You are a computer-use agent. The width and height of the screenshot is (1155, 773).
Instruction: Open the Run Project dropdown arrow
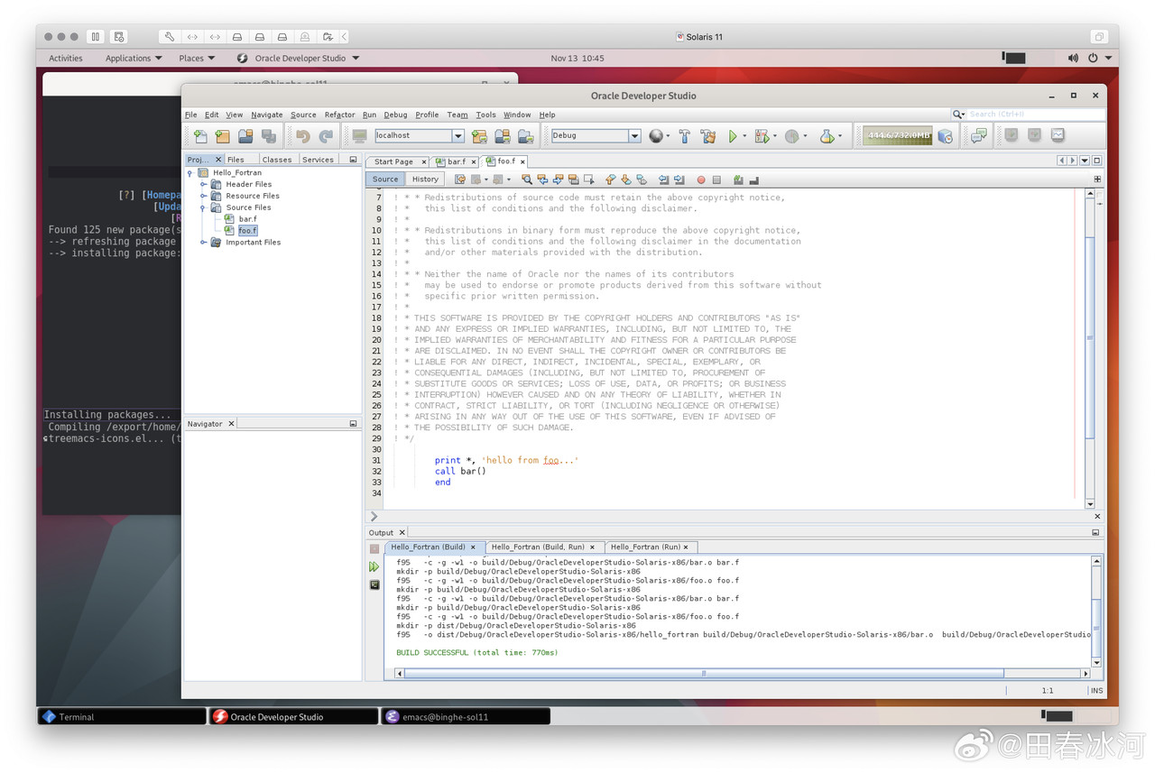(744, 136)
